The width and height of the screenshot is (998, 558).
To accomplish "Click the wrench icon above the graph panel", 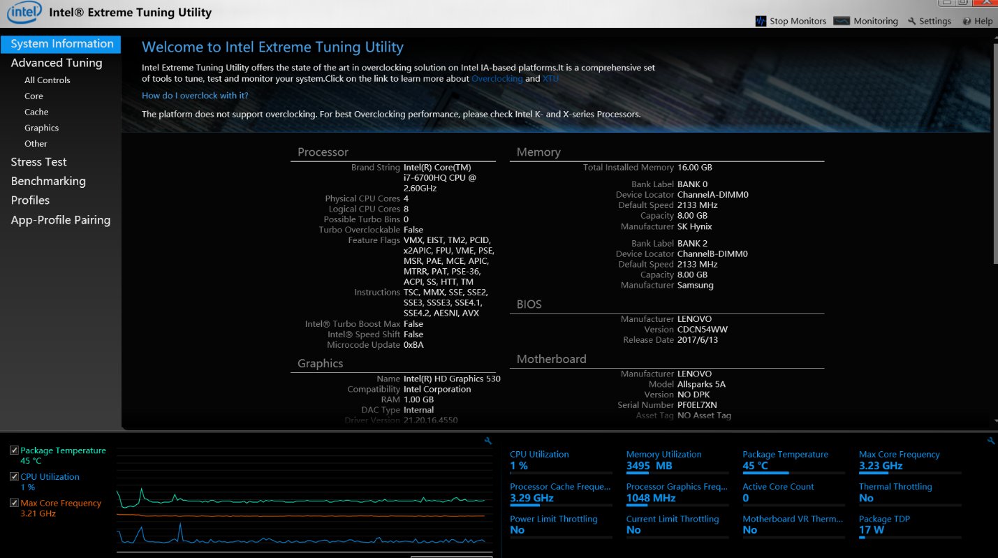I will click(488, 441).
